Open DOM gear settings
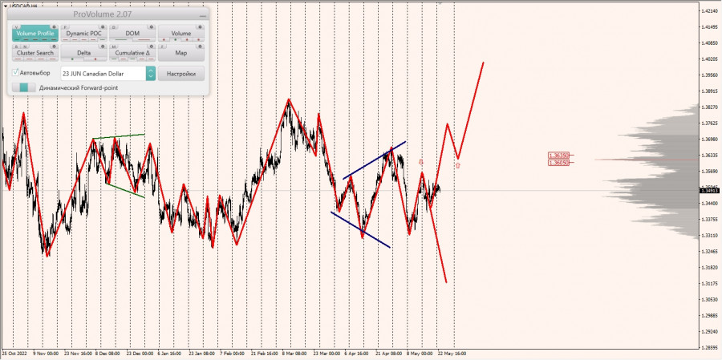The width and height of the screenshot is (722, 360). [152, 27]
